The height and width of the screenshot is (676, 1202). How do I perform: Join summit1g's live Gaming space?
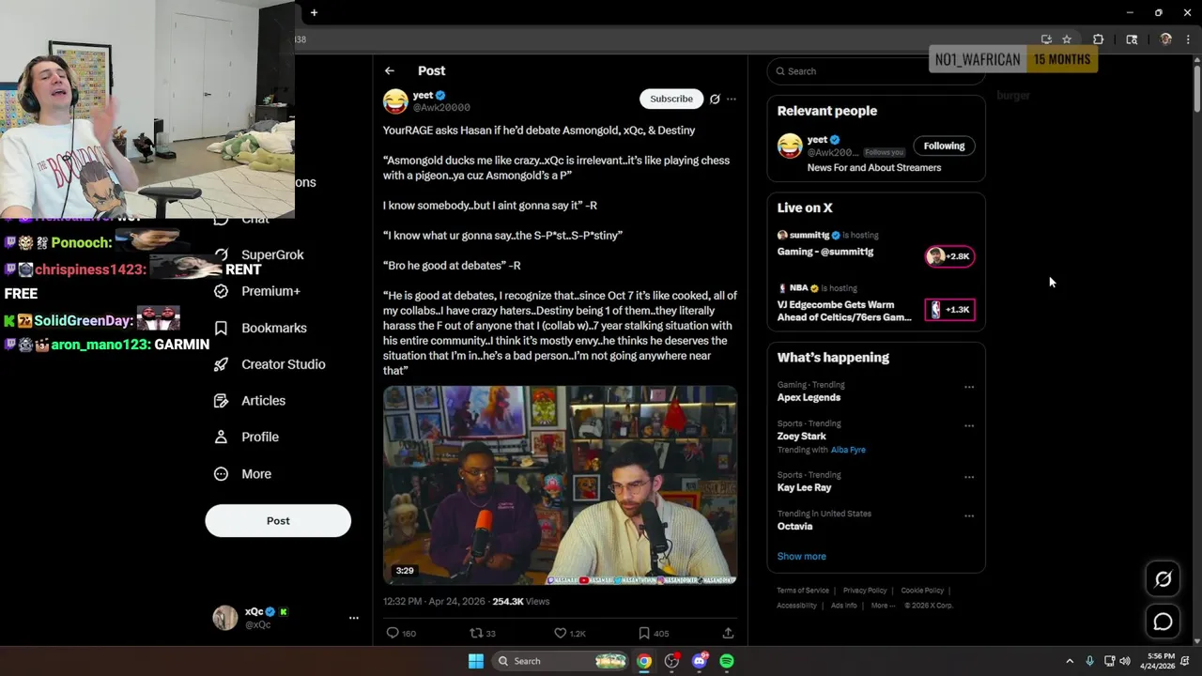[x=825, y=252]
